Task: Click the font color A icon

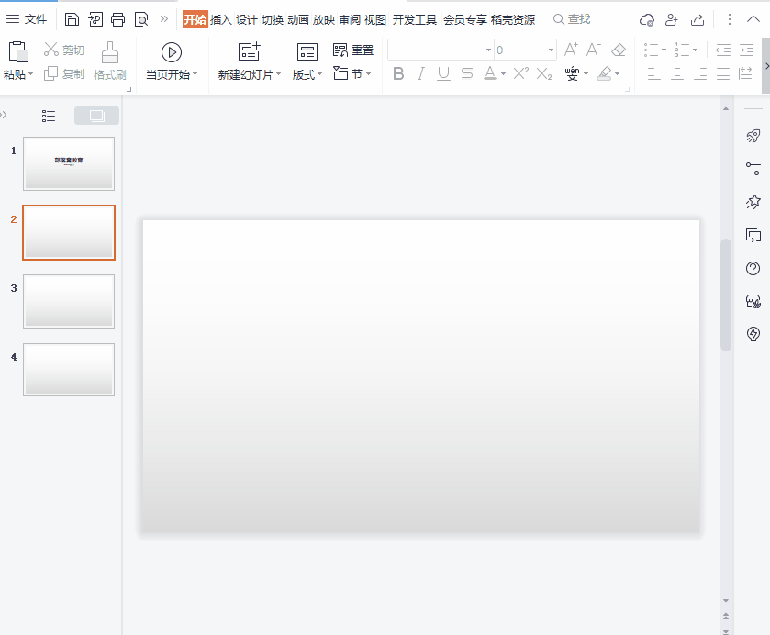Action: click(489, 73)
